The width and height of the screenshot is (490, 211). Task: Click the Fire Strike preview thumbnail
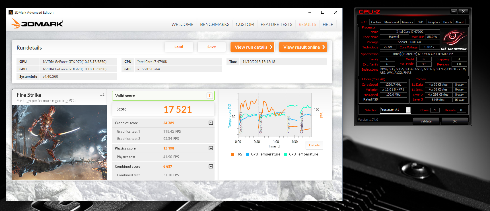coord(59,143)
